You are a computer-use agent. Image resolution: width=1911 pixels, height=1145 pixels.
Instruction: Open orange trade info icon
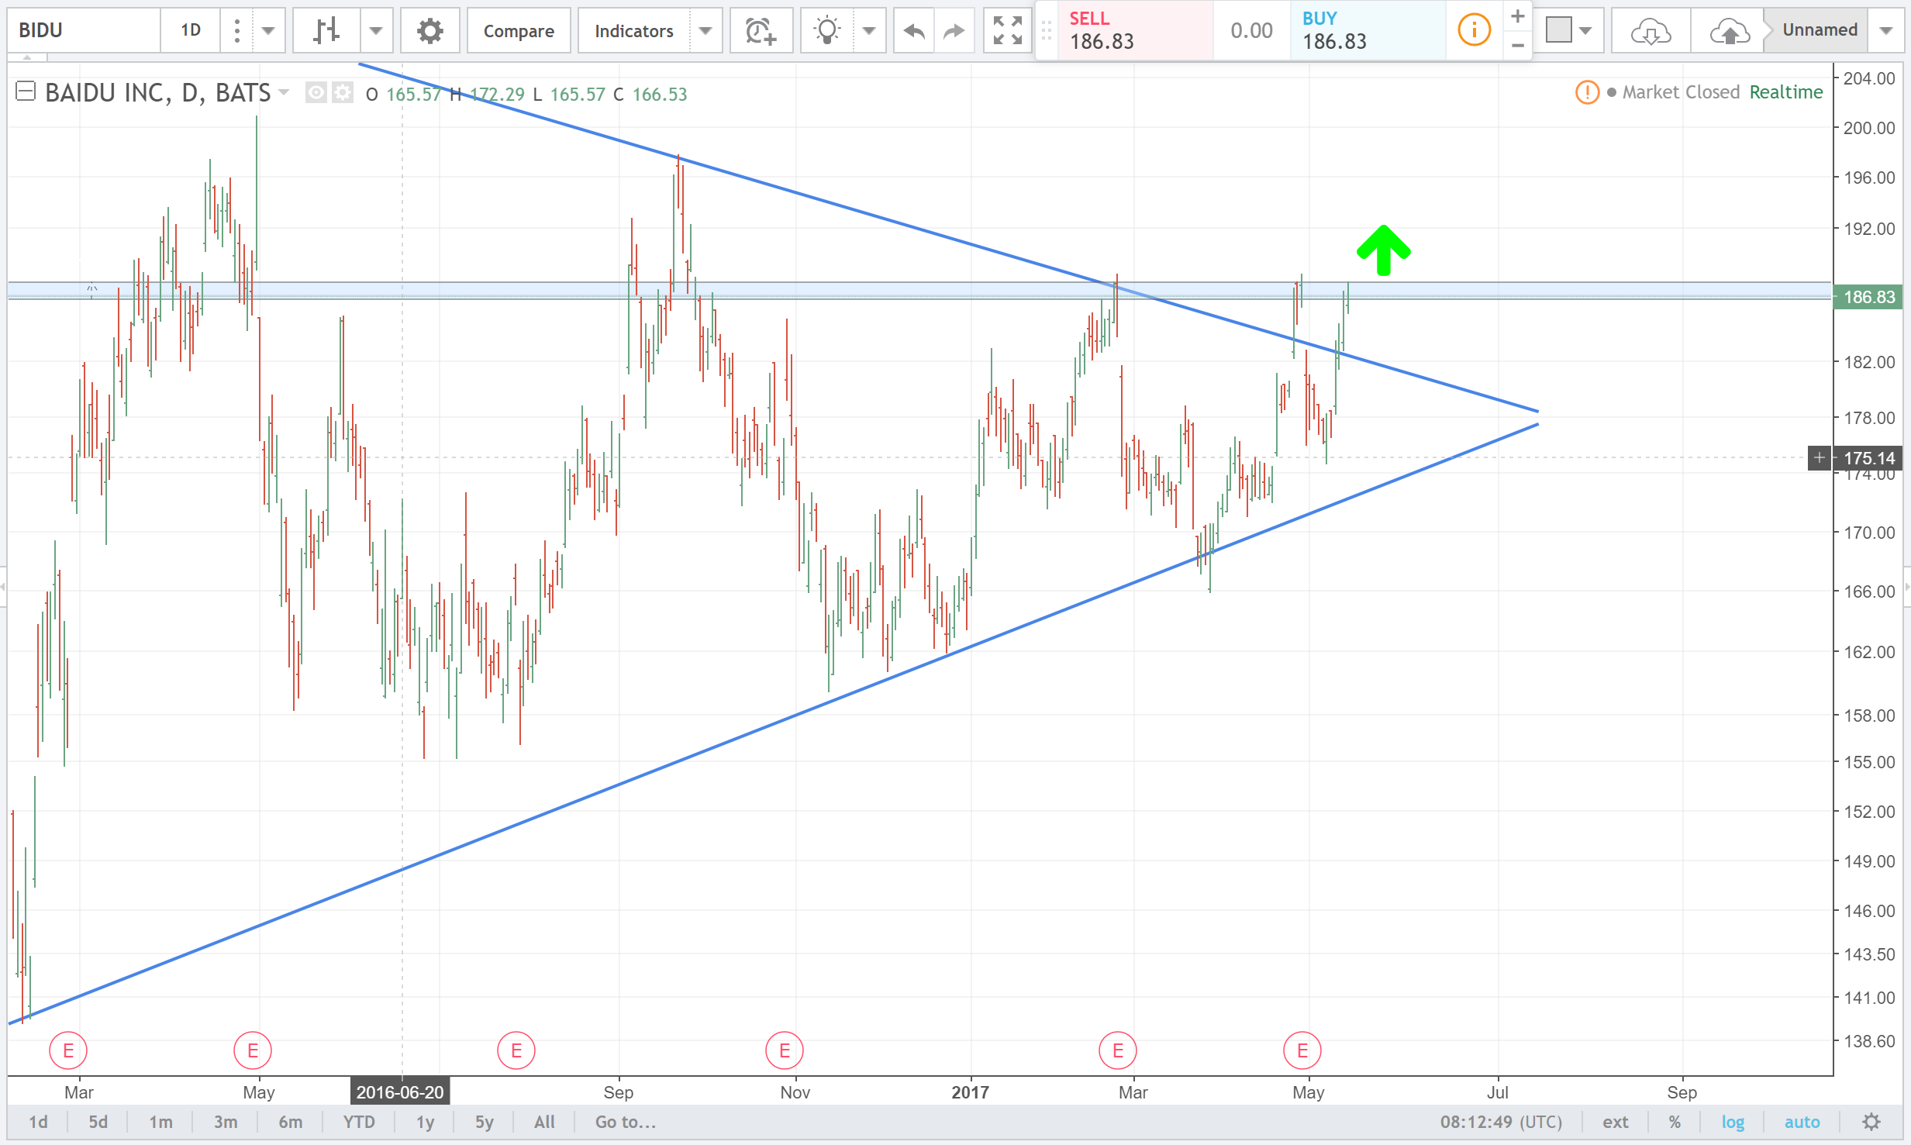click(x=1474, y=30)
